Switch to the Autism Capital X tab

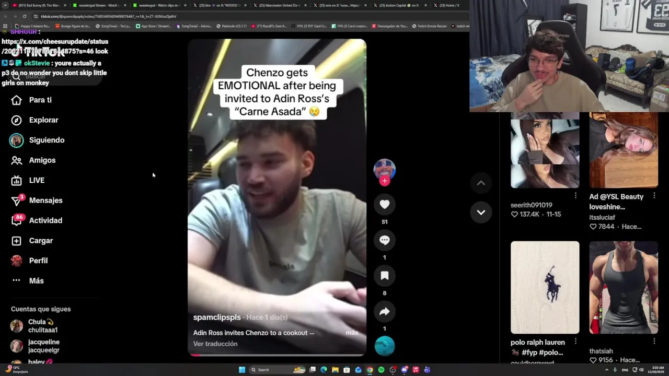(x=400, y=5)
